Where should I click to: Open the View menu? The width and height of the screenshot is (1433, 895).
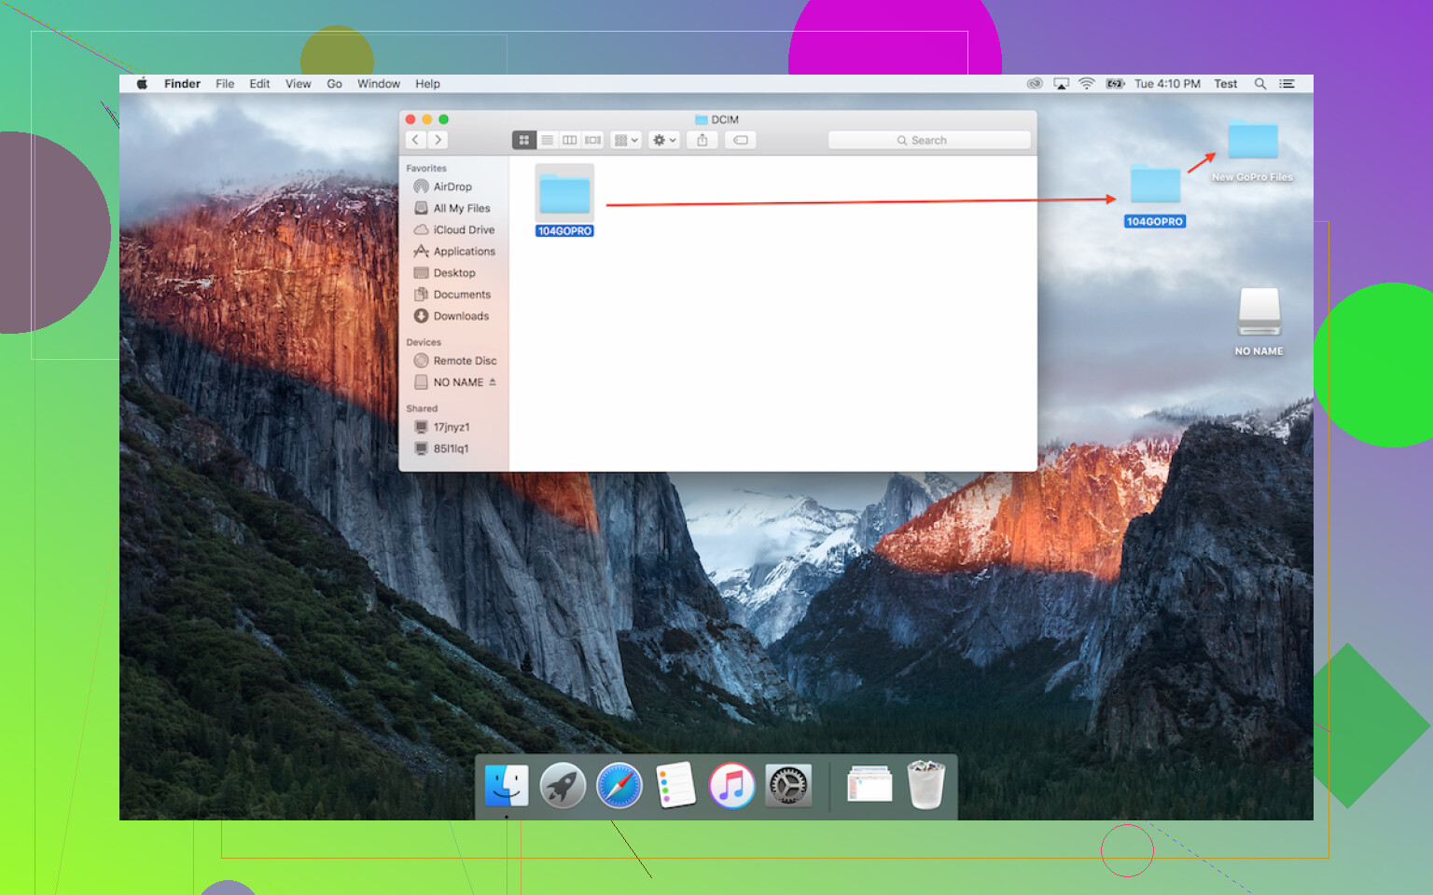[x=298, y=84]
